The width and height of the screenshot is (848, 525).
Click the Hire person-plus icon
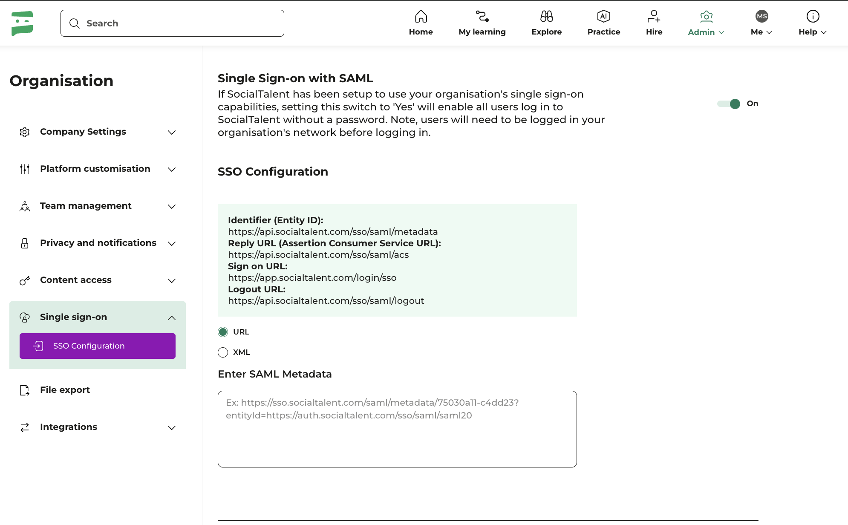click(654, 16)
